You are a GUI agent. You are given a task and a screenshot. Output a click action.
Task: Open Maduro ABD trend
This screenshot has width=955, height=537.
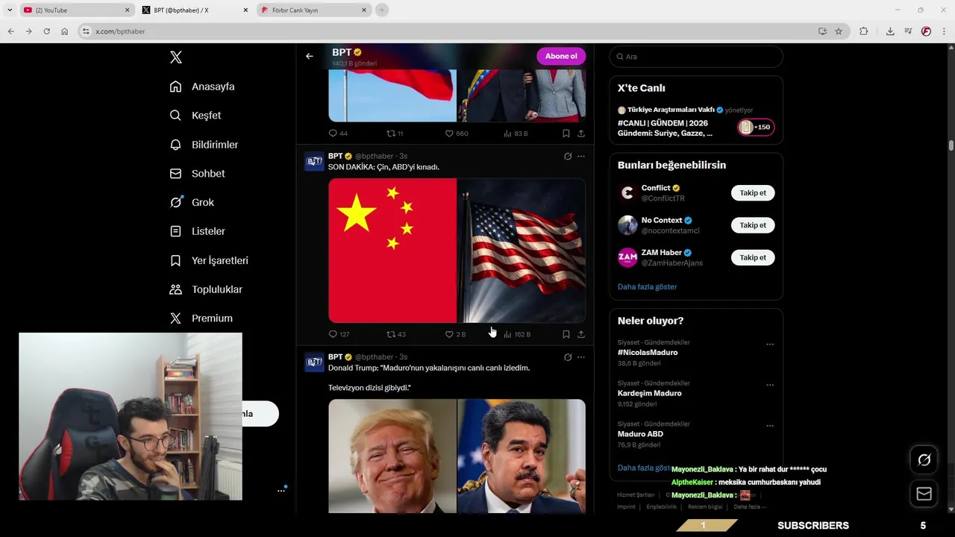pyautogui.click(x=640, y=434)
